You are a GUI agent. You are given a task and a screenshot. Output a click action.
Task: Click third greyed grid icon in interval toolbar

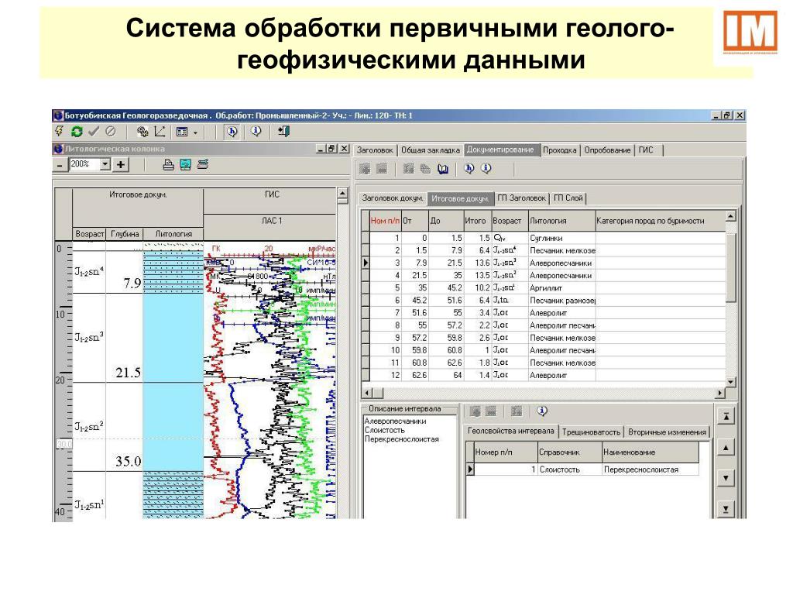pyautogui.click(x=517, y=412)
